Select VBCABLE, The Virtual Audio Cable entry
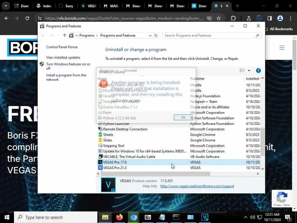This screenshot has height=223, width=297. pos(129,157)
